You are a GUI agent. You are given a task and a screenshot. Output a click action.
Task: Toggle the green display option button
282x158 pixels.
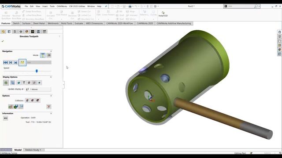6,83
